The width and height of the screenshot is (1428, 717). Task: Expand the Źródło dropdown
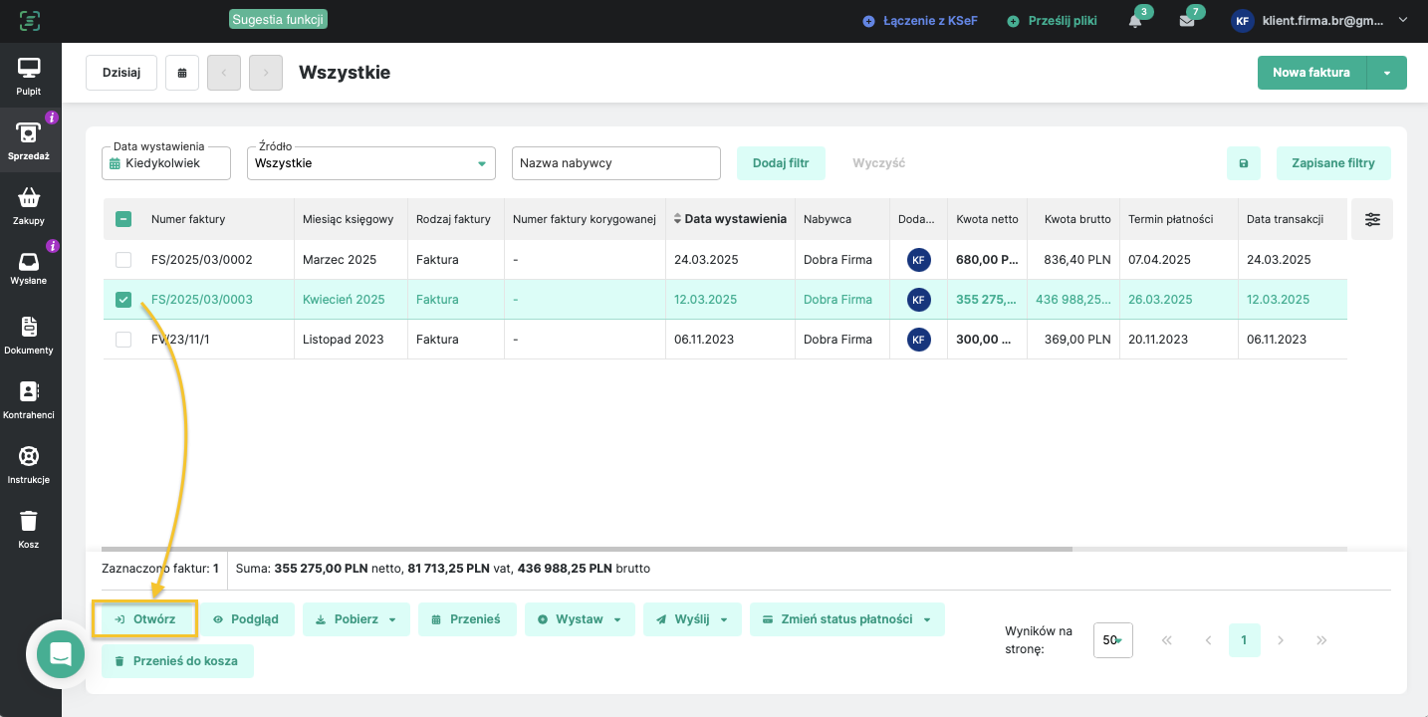tap(370, 163)
